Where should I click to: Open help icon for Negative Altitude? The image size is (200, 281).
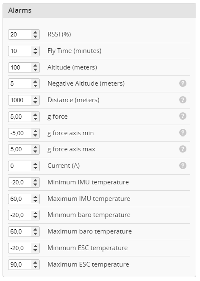[x=183, y=83]
